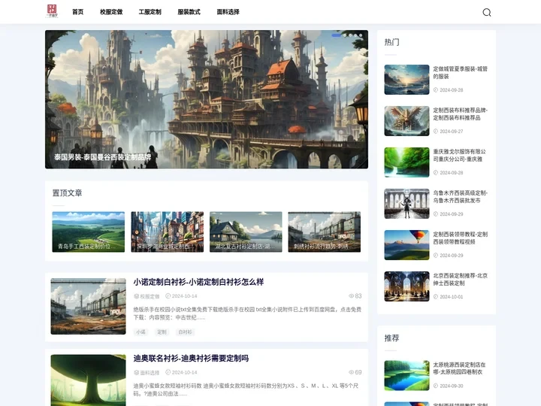Open article 小诺定制白衬衫-小诺定制白衬衫怎么样
Viewport: 541px width, 406px height.
[198, 282]
